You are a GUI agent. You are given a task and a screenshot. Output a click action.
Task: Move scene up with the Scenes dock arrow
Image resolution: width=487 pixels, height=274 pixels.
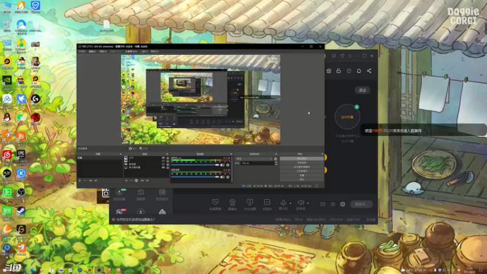[x=91, y=180]
